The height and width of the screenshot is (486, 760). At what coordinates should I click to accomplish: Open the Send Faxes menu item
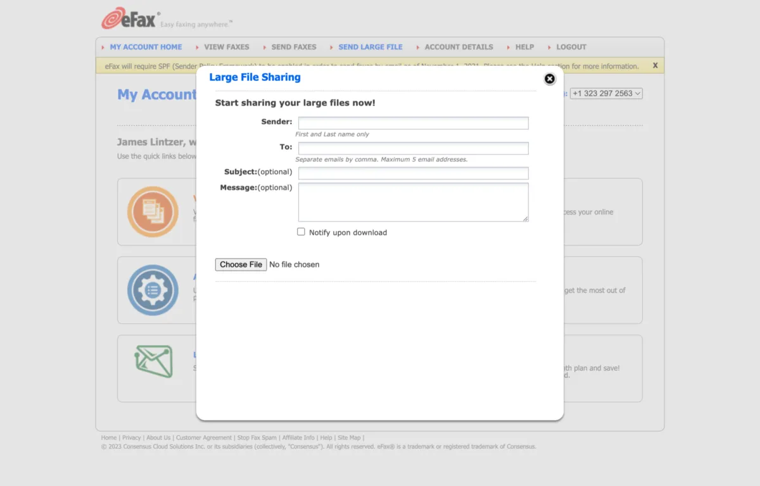coord(294,47)
